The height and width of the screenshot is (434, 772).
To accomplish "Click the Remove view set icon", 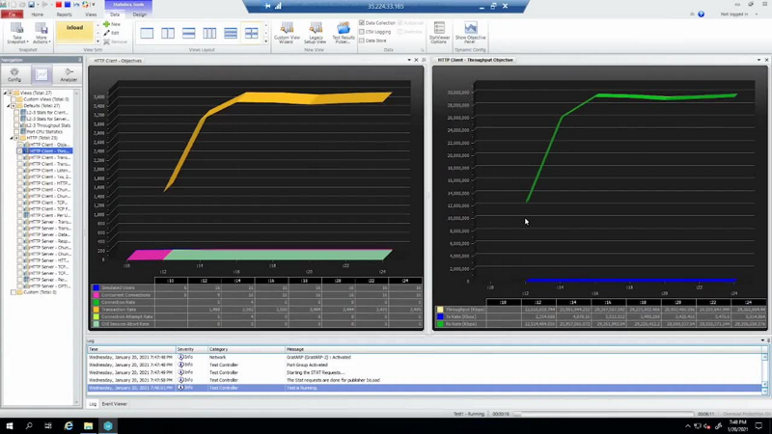I will (x=106, y=41).
